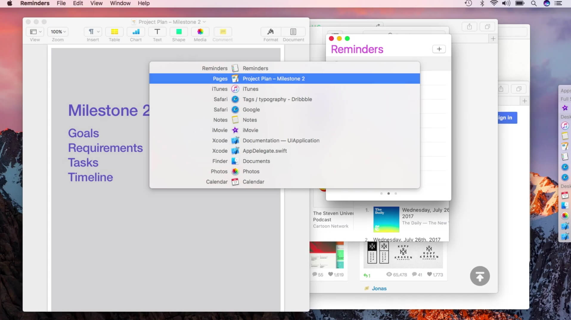Open the Apple menu
This screenshot has width=571, height=320.
click(10, 3)
